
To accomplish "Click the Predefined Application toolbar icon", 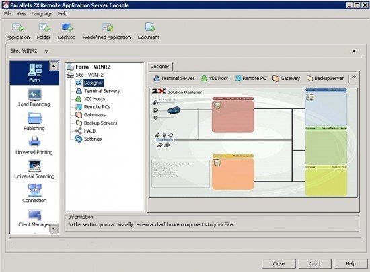I will click(106, 31).
